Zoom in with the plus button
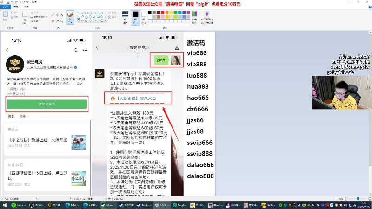This screenshot has width=372, height=209. coord(370,199)
